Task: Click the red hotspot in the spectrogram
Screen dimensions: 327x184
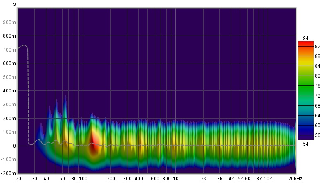Action: [x=93, y=141]
